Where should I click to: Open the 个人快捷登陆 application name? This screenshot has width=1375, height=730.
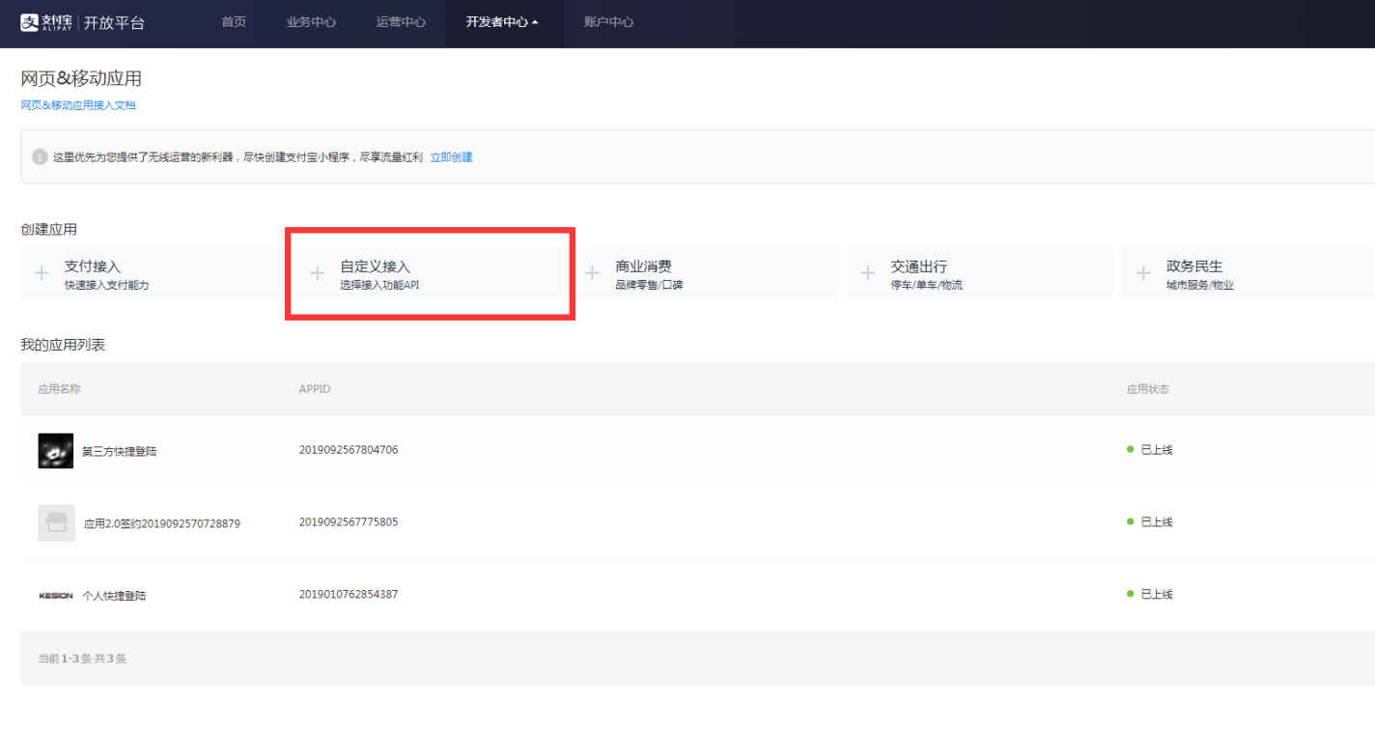[x=114, y=596]
